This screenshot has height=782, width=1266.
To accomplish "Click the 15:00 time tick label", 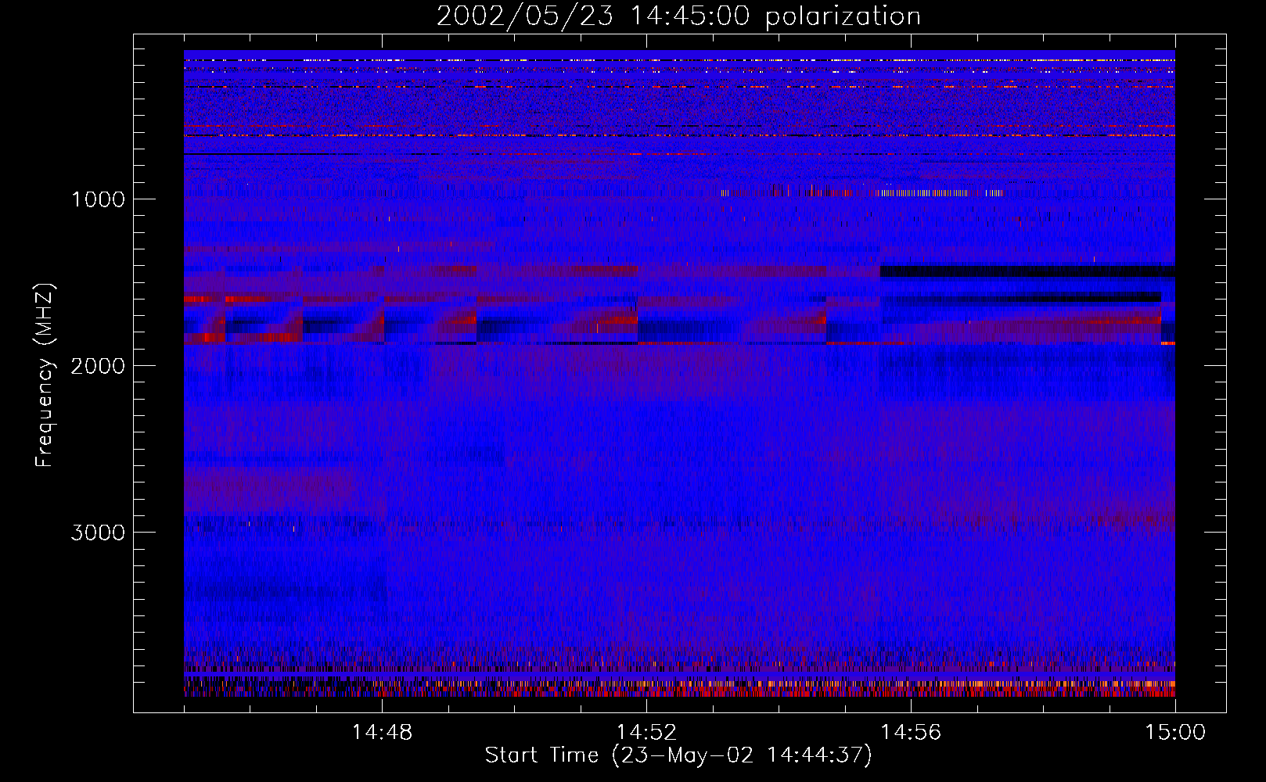I will (x=1175, y=732).
